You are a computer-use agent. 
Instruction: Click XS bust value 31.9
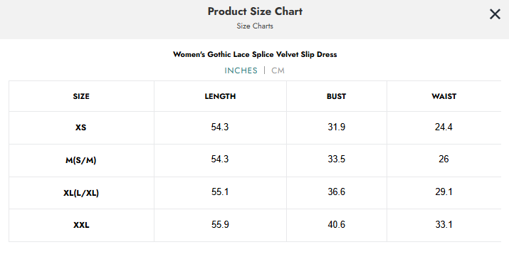[336, 127]
